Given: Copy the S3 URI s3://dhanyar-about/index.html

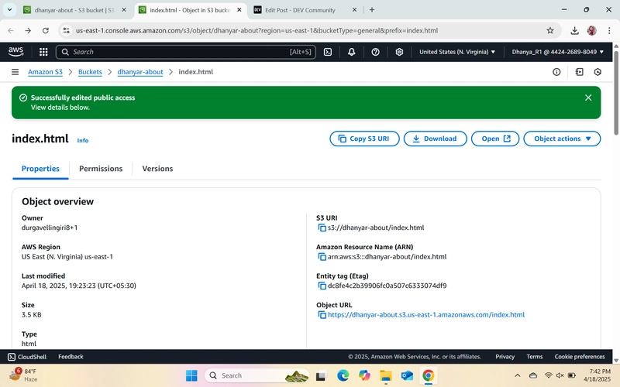Looking at the screenshot, I should tap(322, 228).
